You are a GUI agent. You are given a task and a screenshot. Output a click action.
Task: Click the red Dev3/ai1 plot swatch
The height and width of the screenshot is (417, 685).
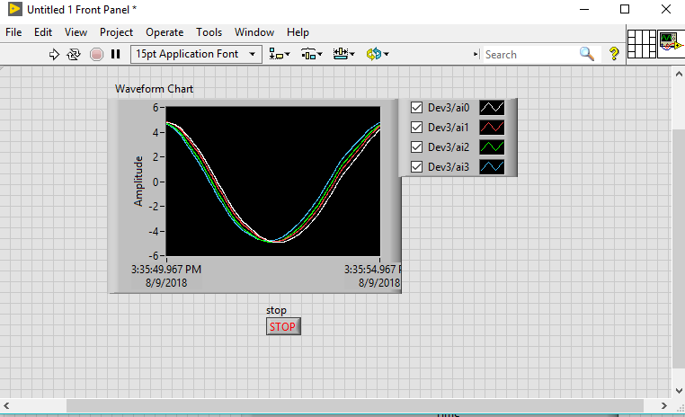492,127
